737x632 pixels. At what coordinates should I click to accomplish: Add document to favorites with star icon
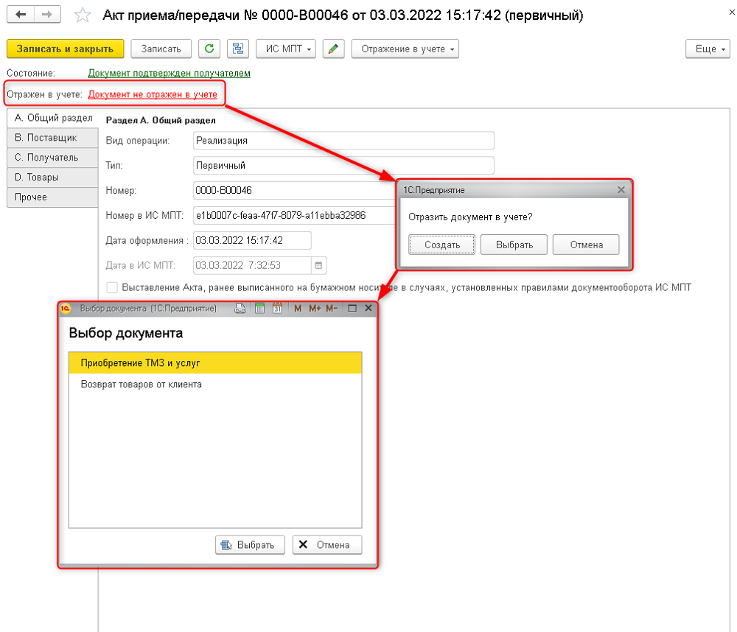coord(83,15)
